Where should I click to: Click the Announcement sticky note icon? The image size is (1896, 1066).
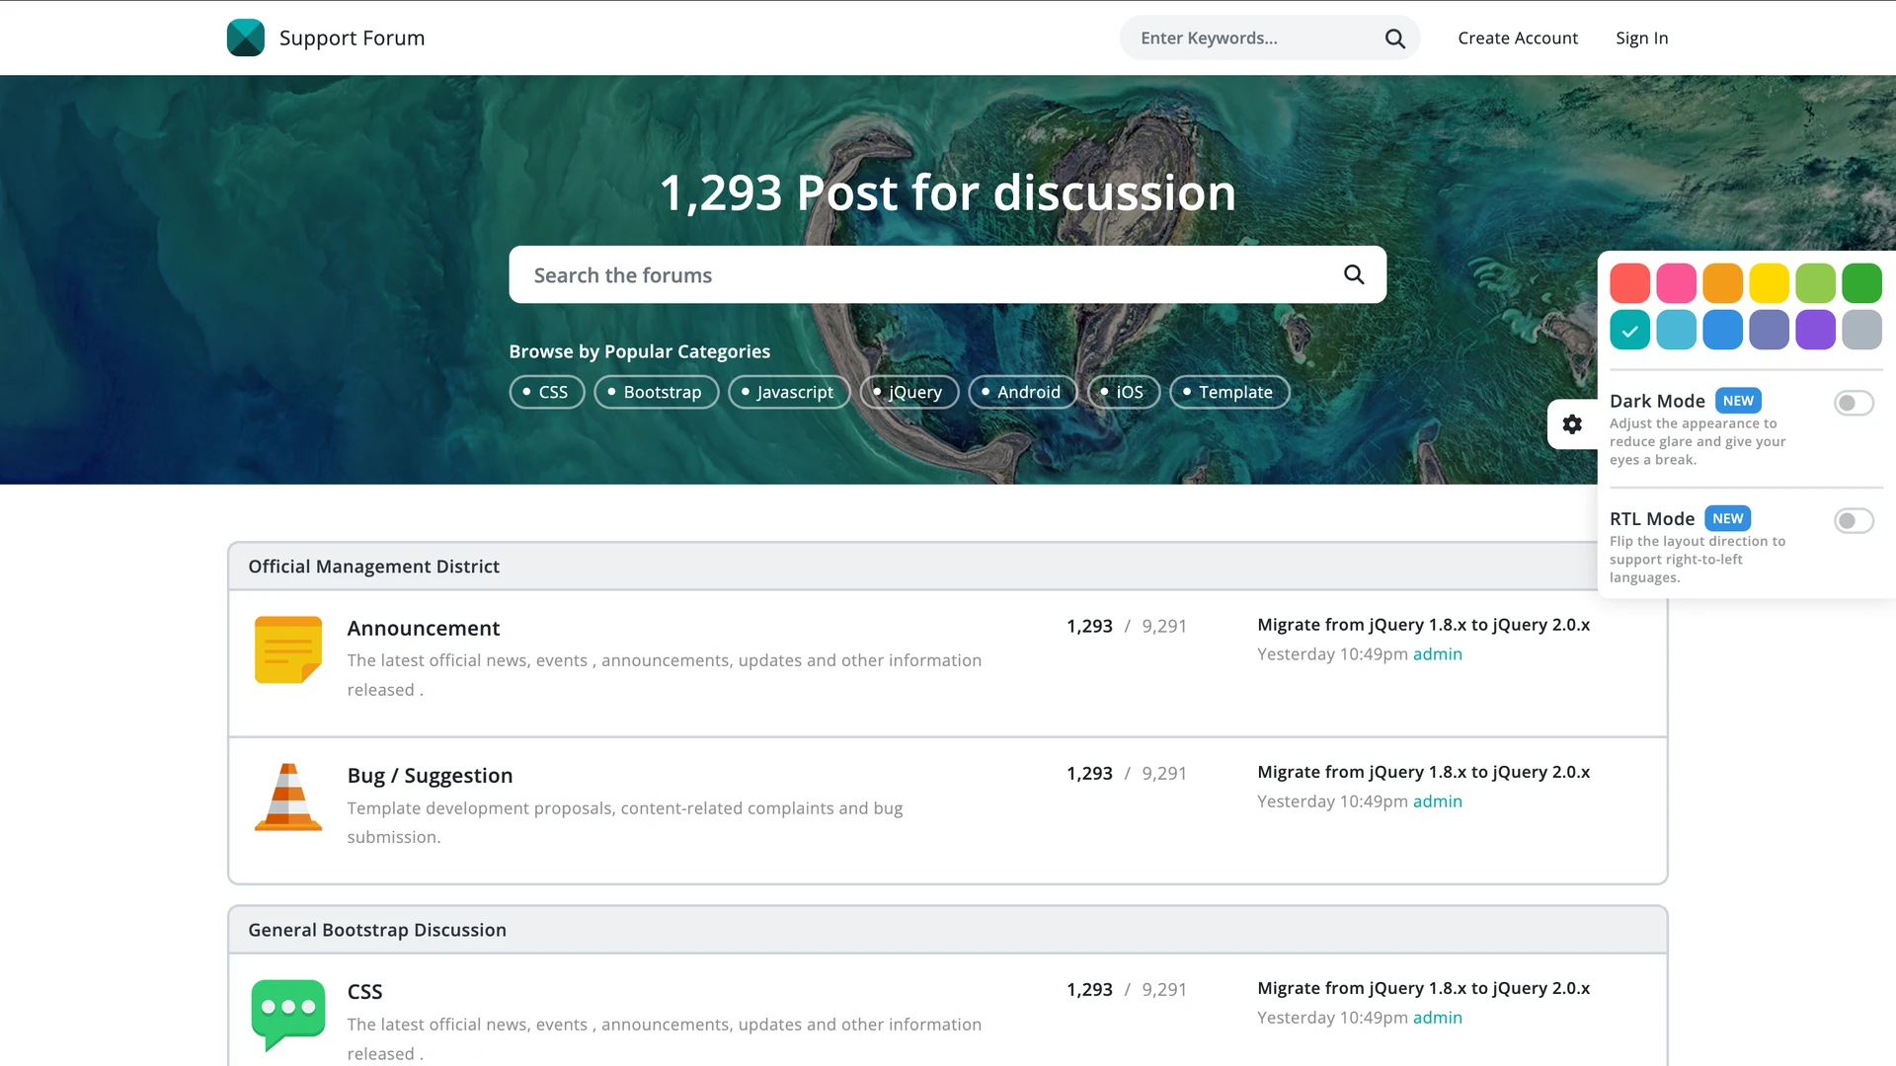288,649
